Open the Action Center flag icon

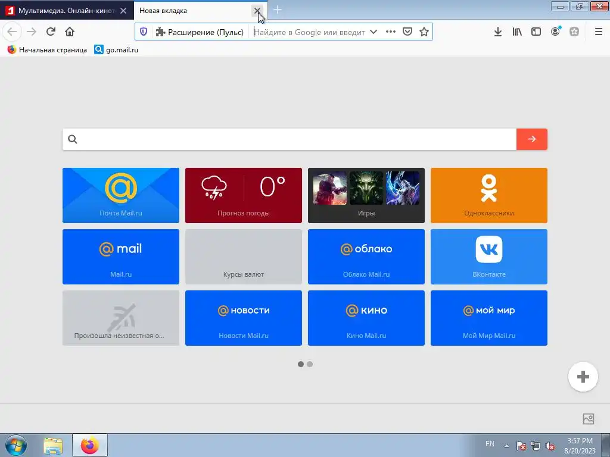pyautogui.click(x=521, y=446)
